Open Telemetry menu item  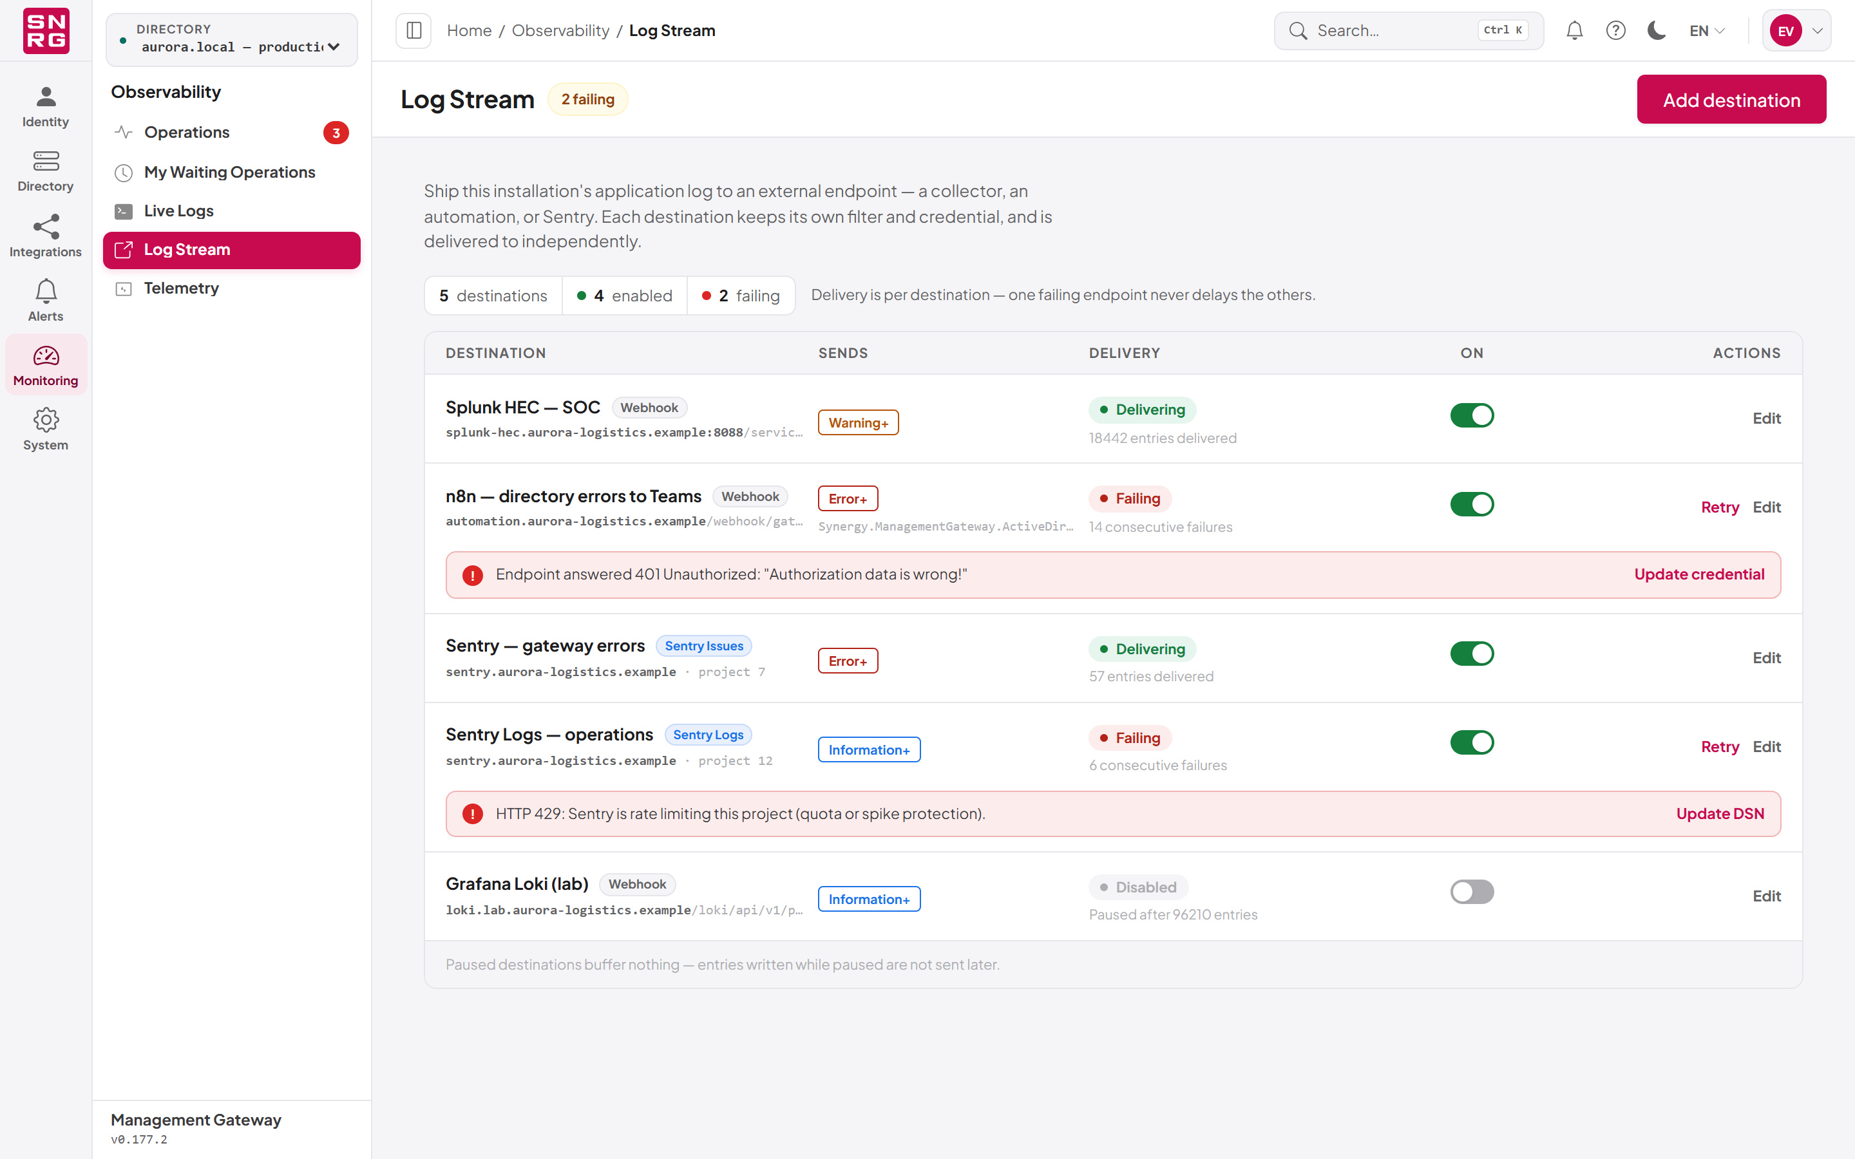(x=231, y=288)
